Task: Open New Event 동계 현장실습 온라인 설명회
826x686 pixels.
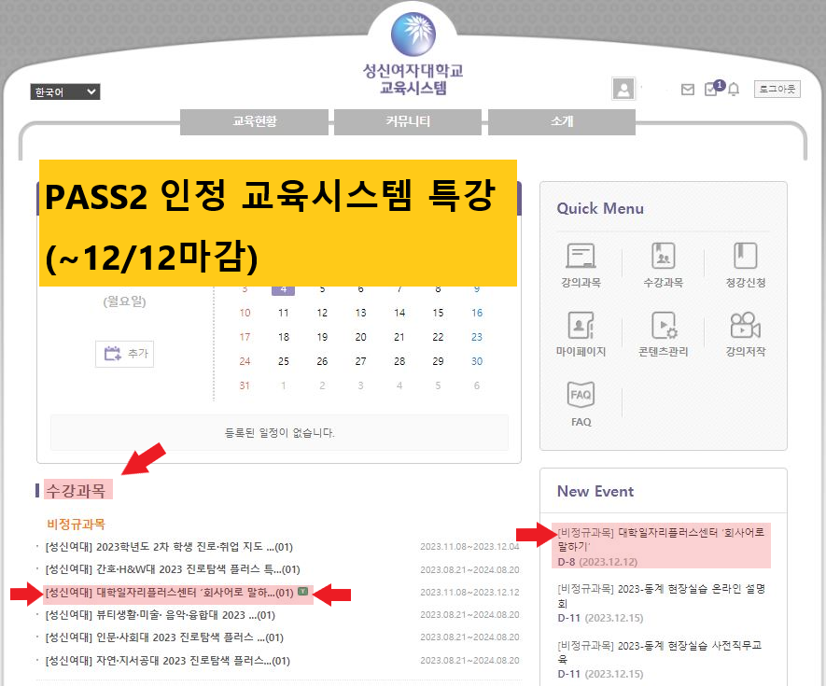Action: [x=662, y=595]
